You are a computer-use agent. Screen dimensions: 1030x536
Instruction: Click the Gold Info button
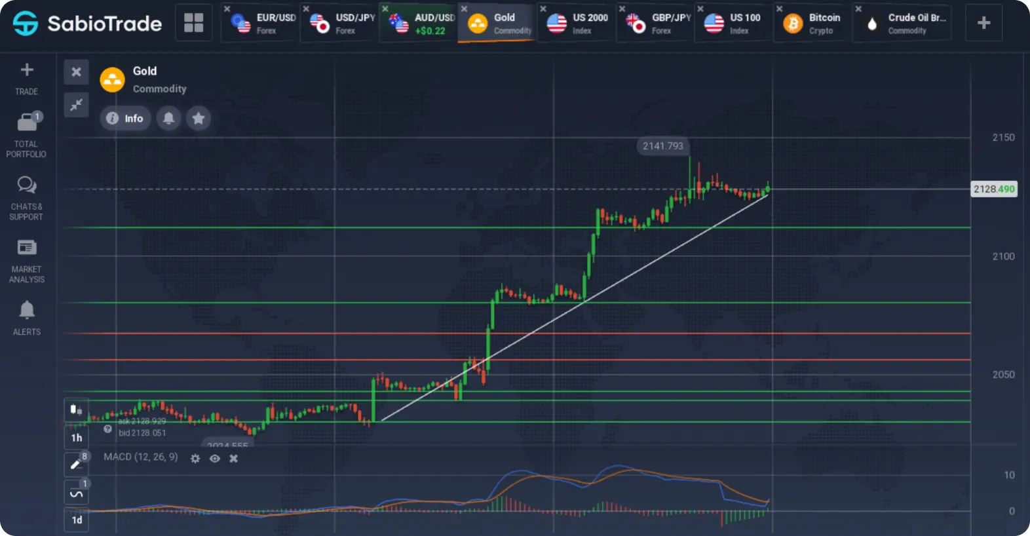(x=125, y=118)
